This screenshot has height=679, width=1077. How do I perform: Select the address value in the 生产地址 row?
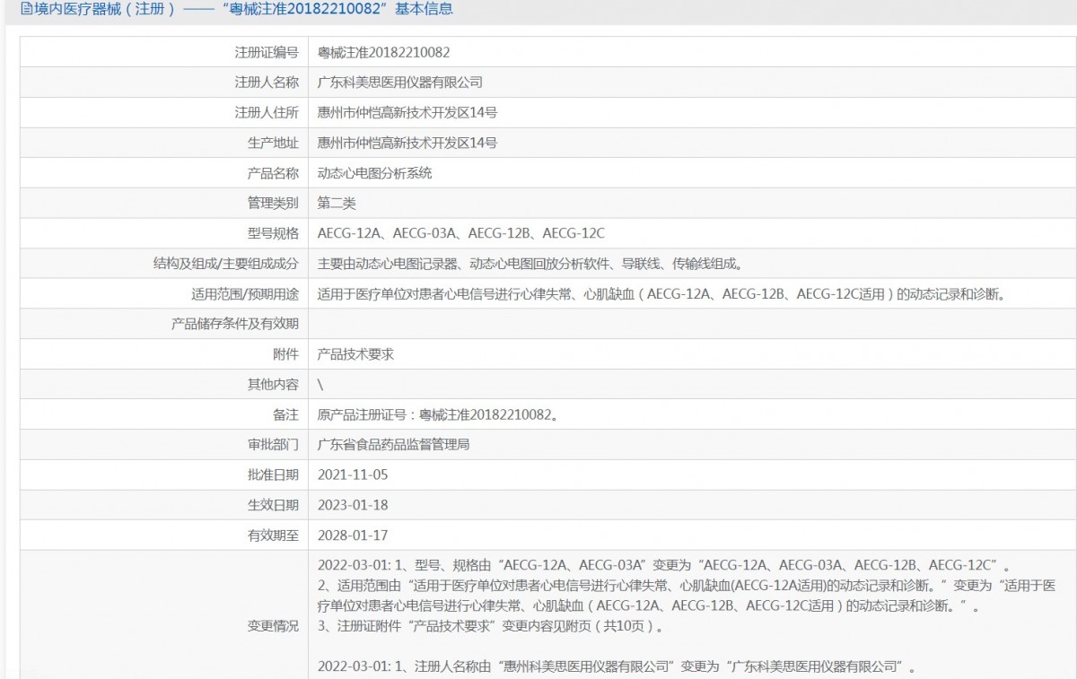coord(407,143)
